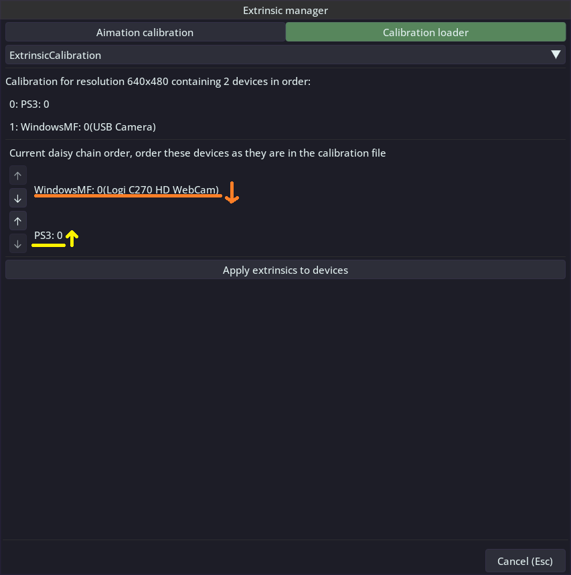Click the orange downward arrow annotation
The width and height of the screenshot is (571, 575).
click(232, 192)
